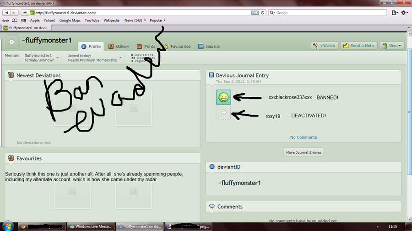
Task: Click the Newest Deviations section icon
Action: [x=11, y=75]
